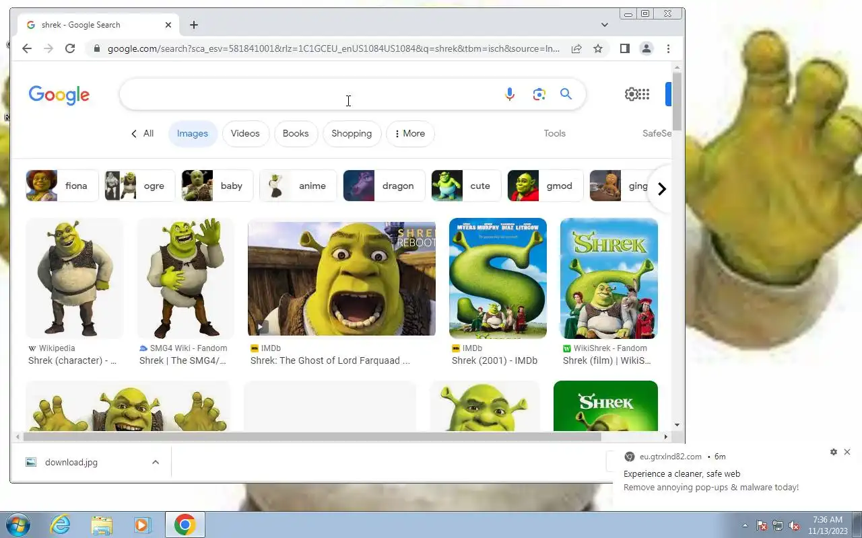Open 'Shrek (character) - ...' link
This screenshot has height=538, width=862.
(72, 360)
